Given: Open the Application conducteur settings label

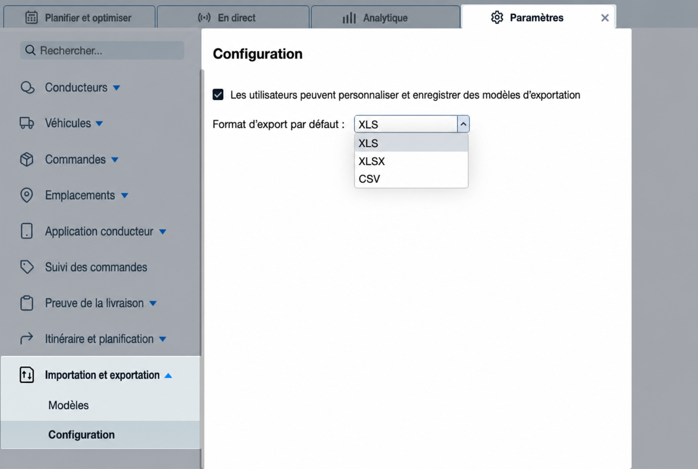Looking at the screenshot, I should [99, 231].
